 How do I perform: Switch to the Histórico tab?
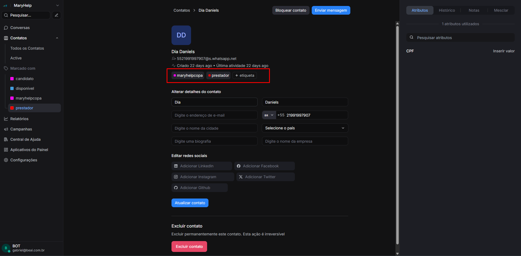click(x=447, y=10)
